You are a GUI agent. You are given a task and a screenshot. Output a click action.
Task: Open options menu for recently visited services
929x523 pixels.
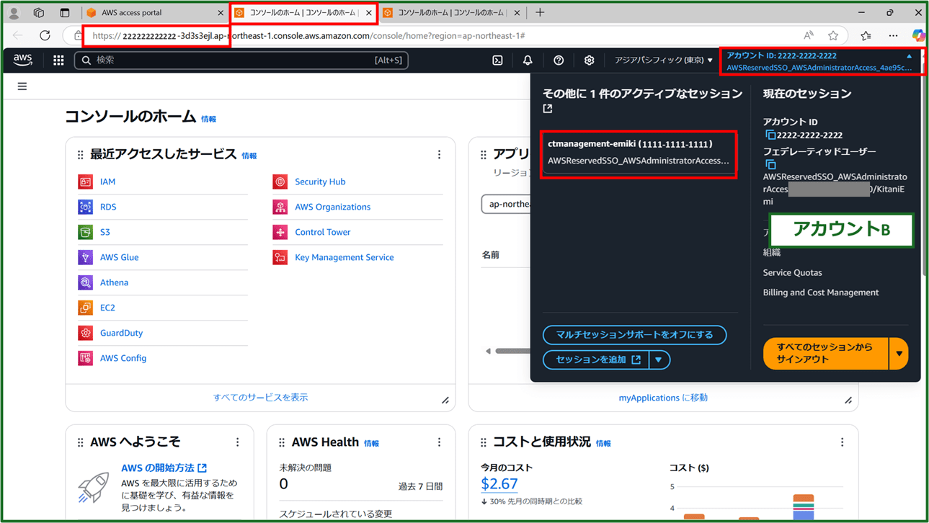[439, 155]
